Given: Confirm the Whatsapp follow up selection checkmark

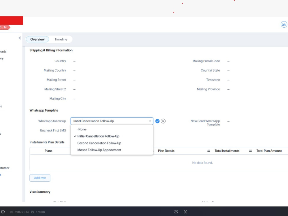Looking at the screenshot, I should click(157, 121).
